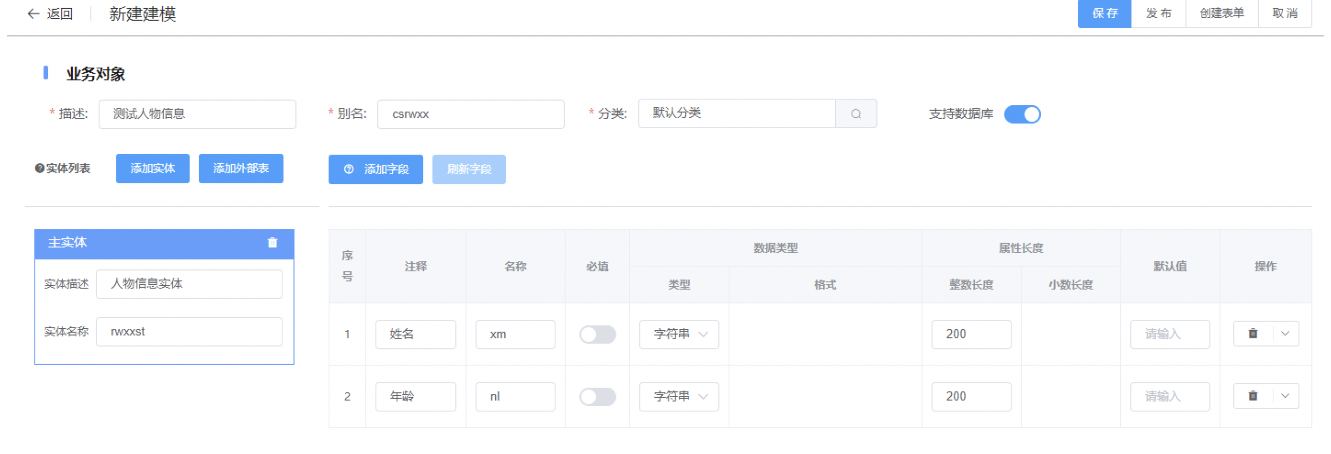Click trash icon for 年龄 row
The image size is (1331, 454).
(1253, 396)
